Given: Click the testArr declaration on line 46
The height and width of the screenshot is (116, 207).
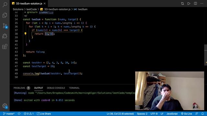Looking at the screenshot, I should 49,63.
